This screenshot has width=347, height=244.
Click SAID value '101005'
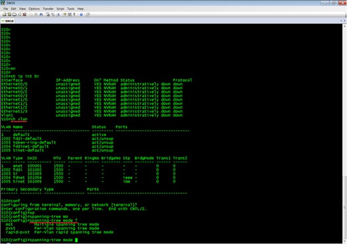34,182
